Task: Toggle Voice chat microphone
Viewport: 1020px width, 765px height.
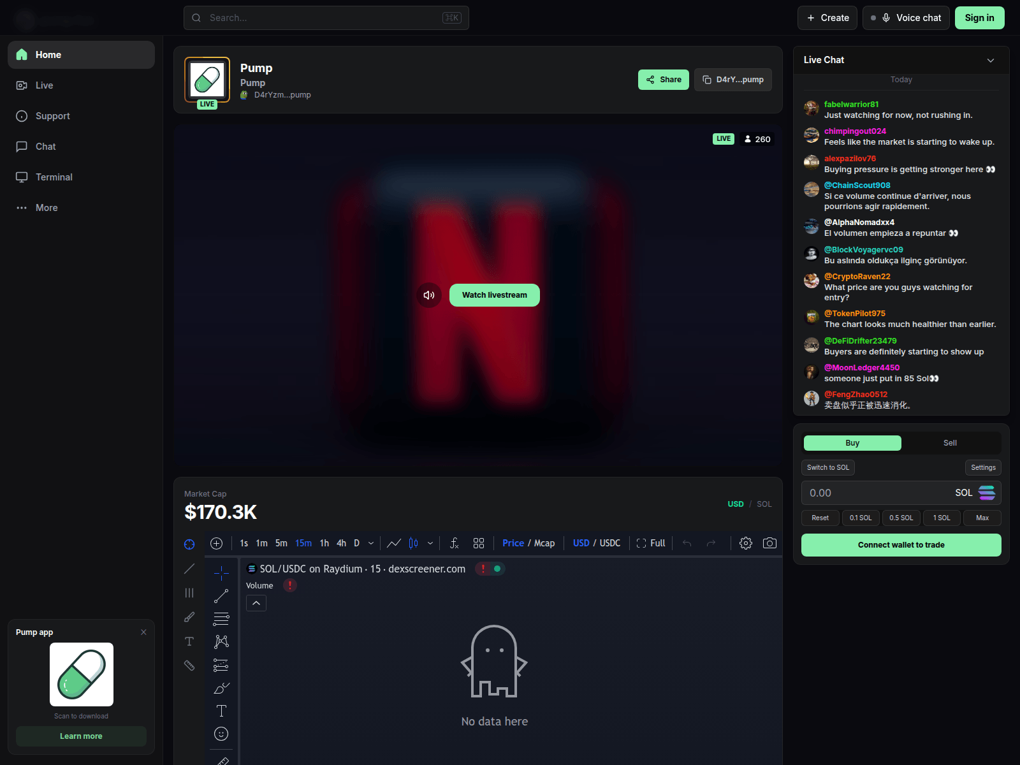Action: [906, 18]
